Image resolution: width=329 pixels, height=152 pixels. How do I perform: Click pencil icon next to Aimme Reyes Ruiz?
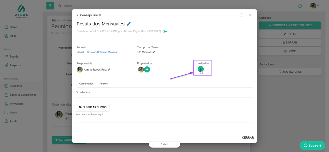(109, 70)
